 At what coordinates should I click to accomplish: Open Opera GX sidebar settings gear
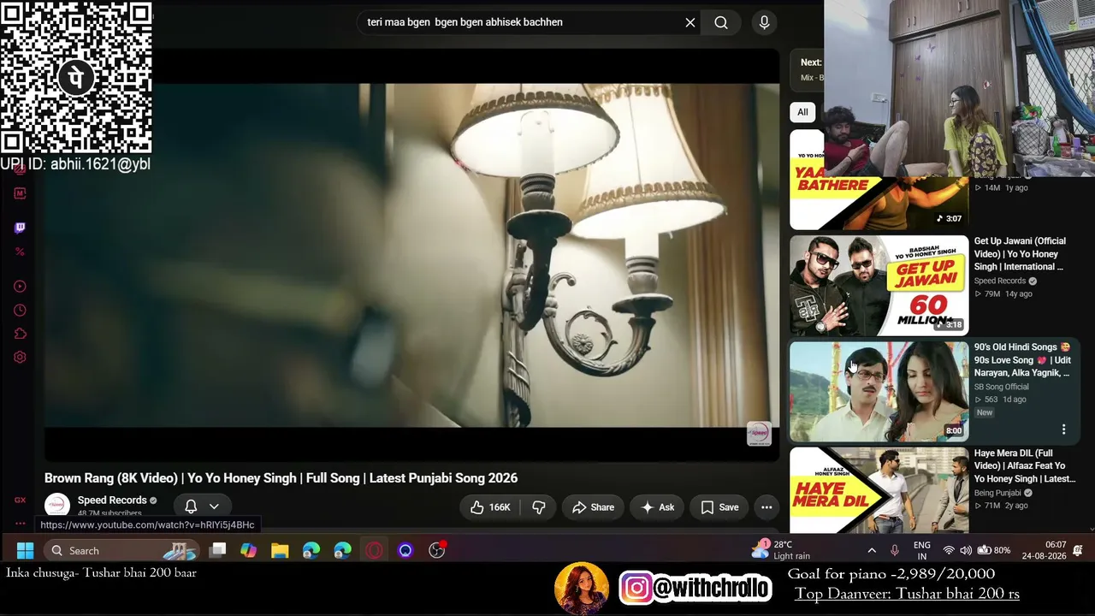(x=20, y=358)
